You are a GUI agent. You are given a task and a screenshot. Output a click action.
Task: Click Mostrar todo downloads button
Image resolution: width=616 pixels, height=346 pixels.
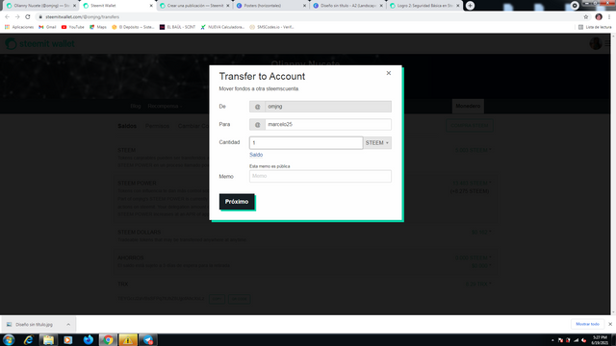[x=587, y=324]
